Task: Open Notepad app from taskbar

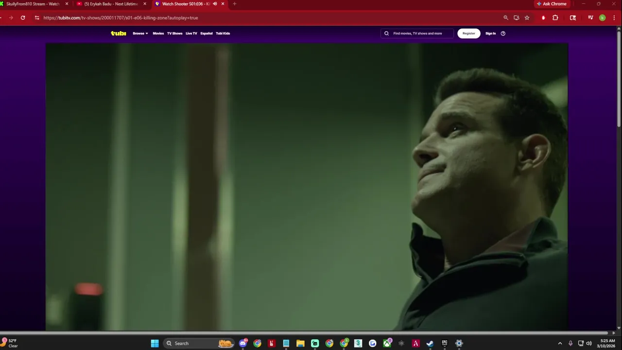Action: pos(286,343)
